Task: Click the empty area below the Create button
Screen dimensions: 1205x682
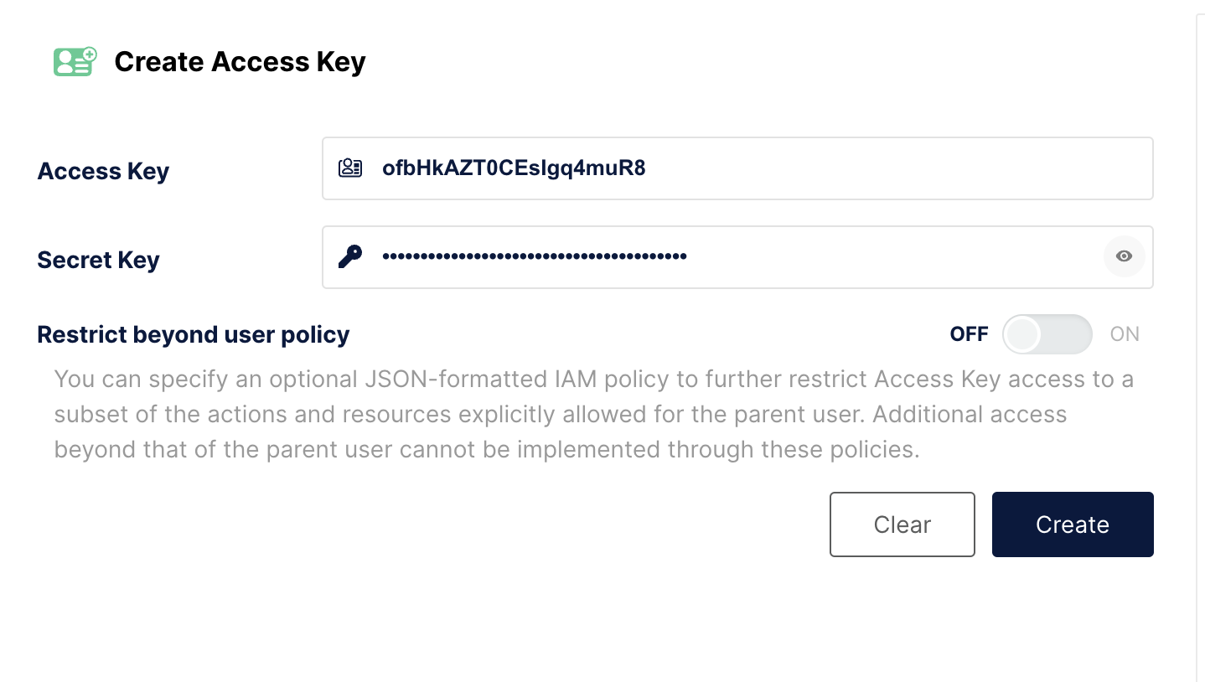Action: [x=1073, y=620]
